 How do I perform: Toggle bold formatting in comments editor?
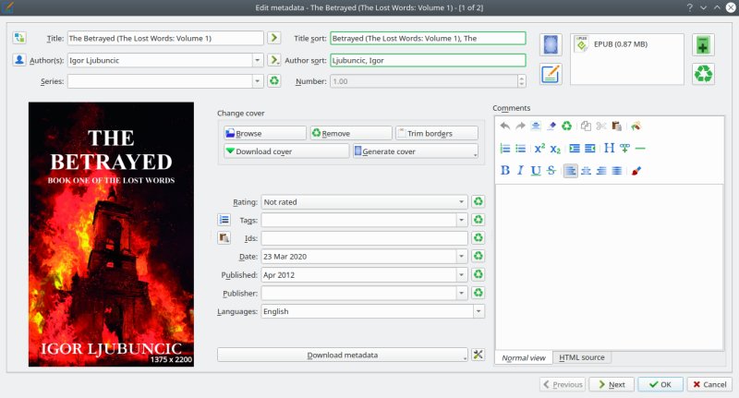tap(505, 170)
